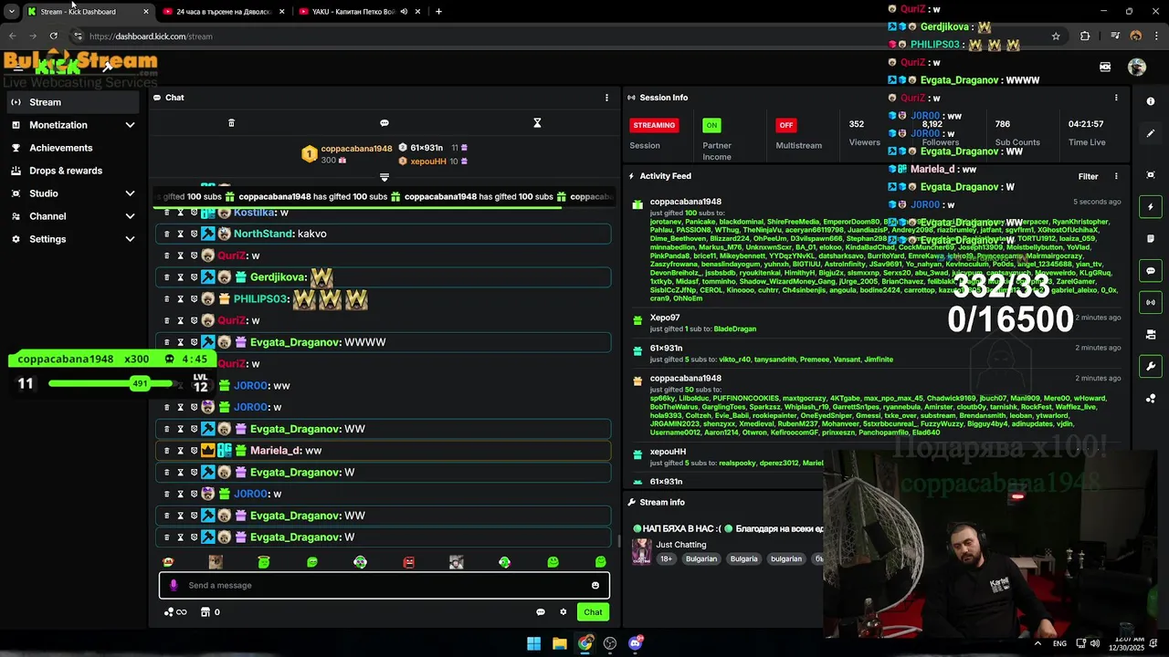Image resolution: width=1169 pixels, height=657 pixels.
Task: Open the info icon in right sidebar
Action: [1151, 101]
